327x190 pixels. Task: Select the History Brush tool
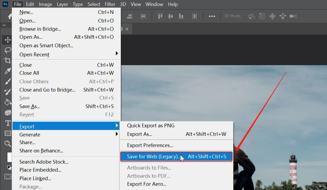coord(8,92)
